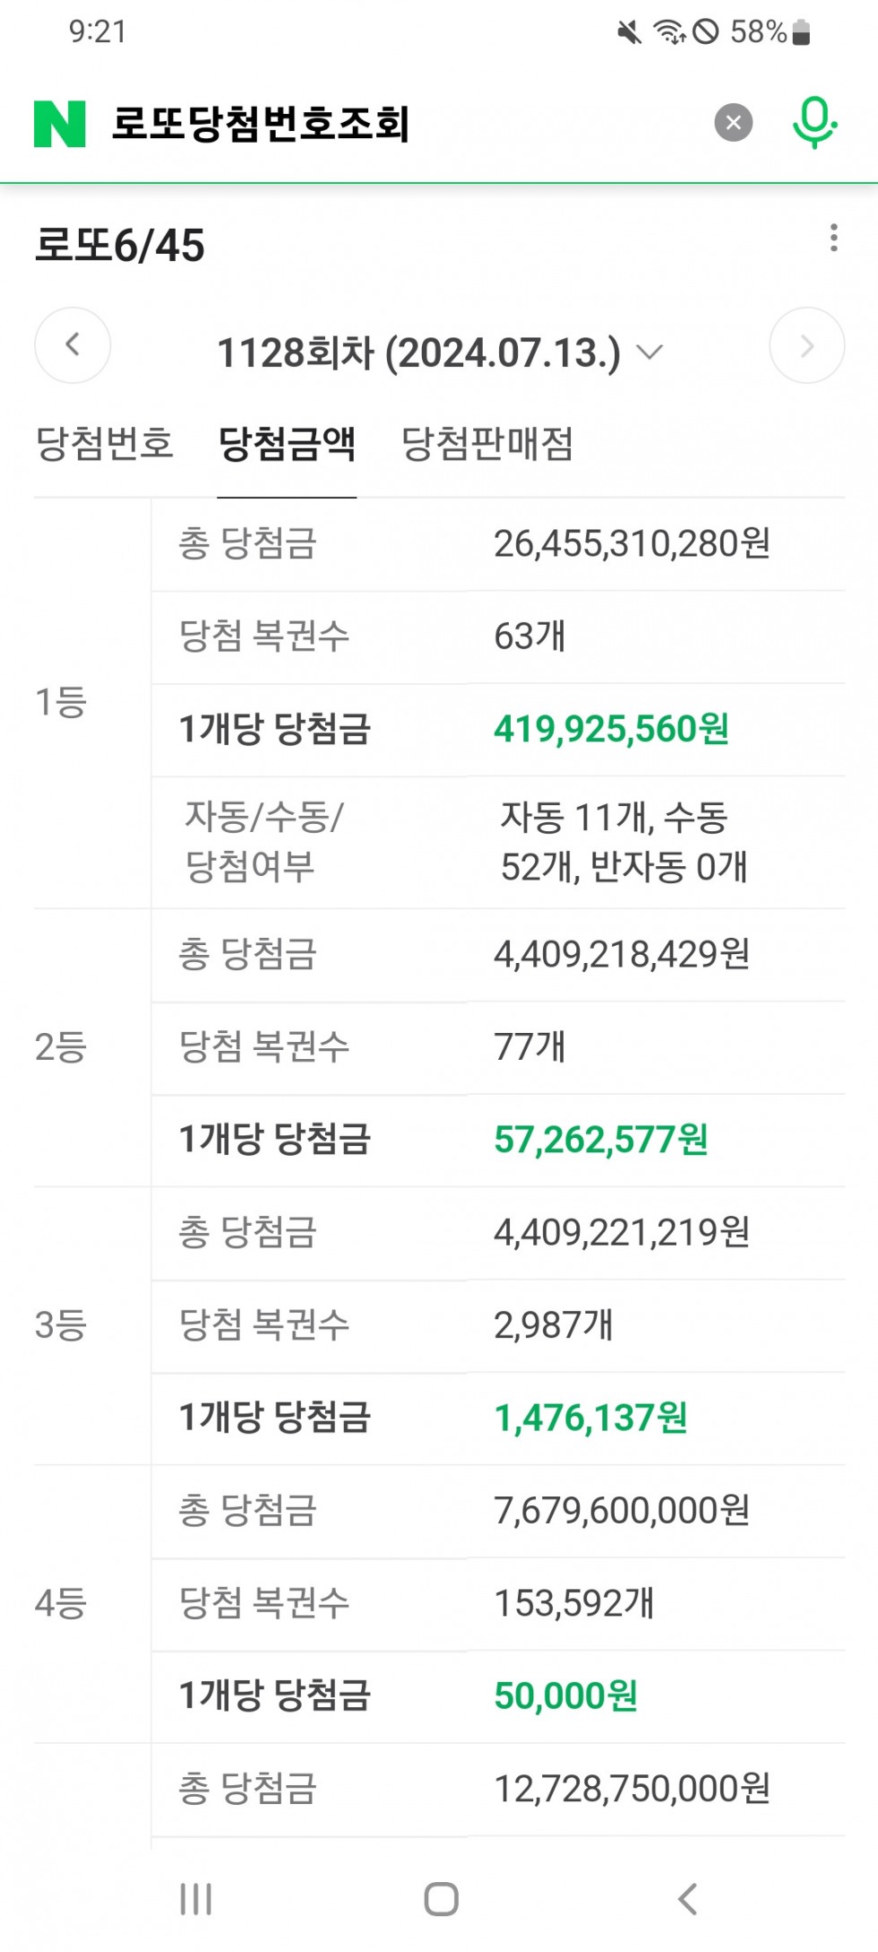Switch to the 당첨번호 tab
The image size is (878, 1952).
[104, 443]
